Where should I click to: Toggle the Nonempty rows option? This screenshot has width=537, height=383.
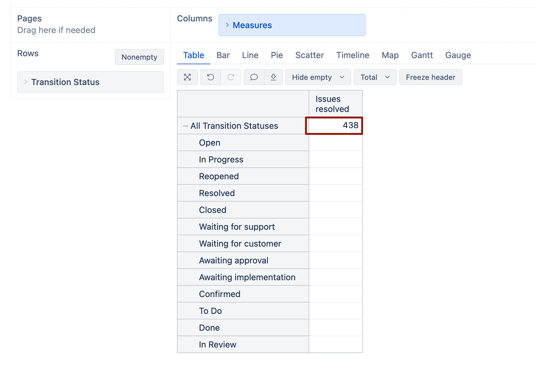click(x=139, y=57)
